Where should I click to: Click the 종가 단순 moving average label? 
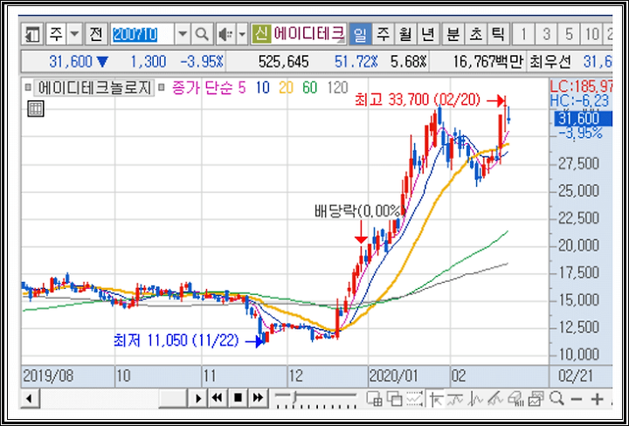click(x=203, y=87)
